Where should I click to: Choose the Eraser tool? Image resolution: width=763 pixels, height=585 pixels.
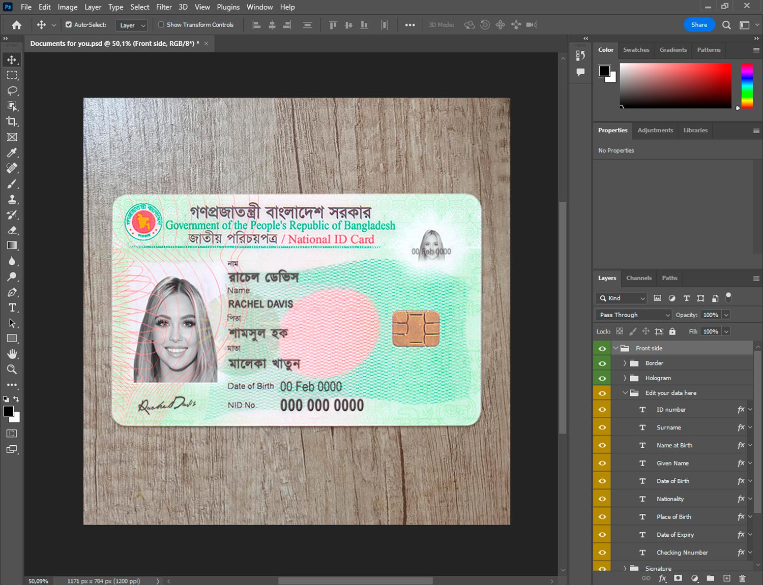tap(12, 230)
